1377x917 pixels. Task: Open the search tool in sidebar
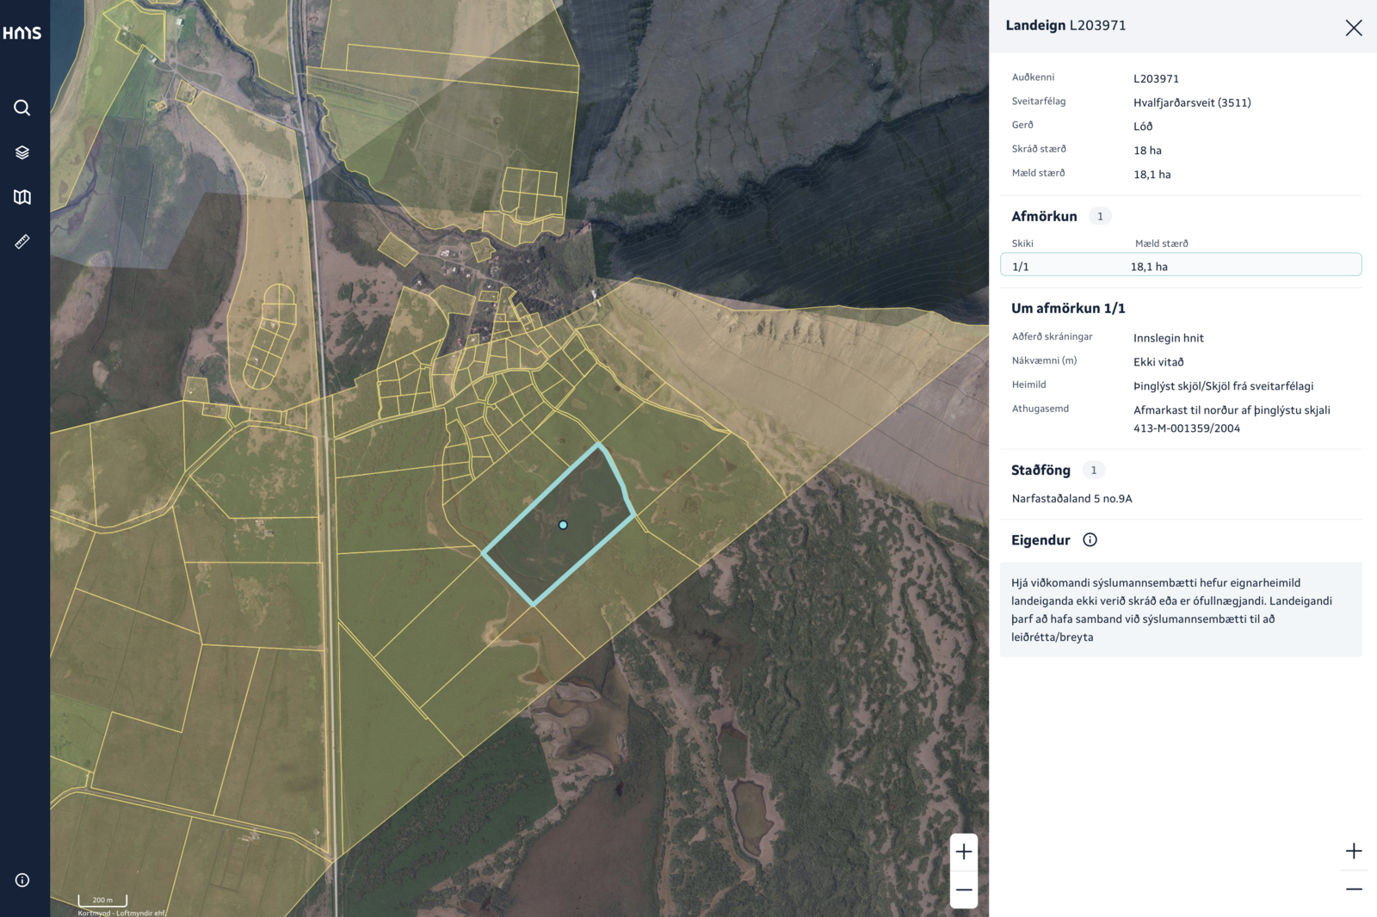point(22,108)
